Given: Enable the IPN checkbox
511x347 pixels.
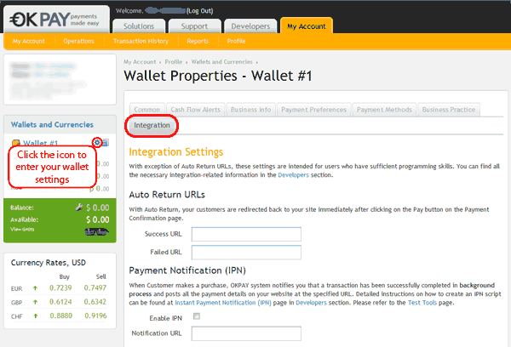Looking at the screenshot, I should [x=197, y=316].
